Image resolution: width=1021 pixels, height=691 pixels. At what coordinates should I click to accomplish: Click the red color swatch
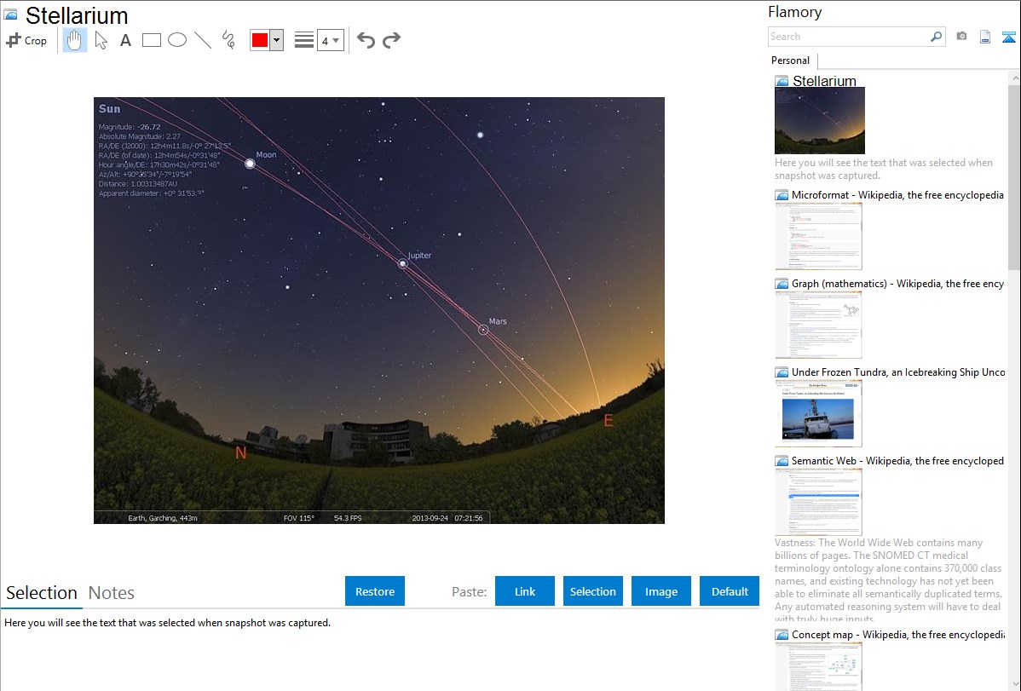click(x=260, y=40)
